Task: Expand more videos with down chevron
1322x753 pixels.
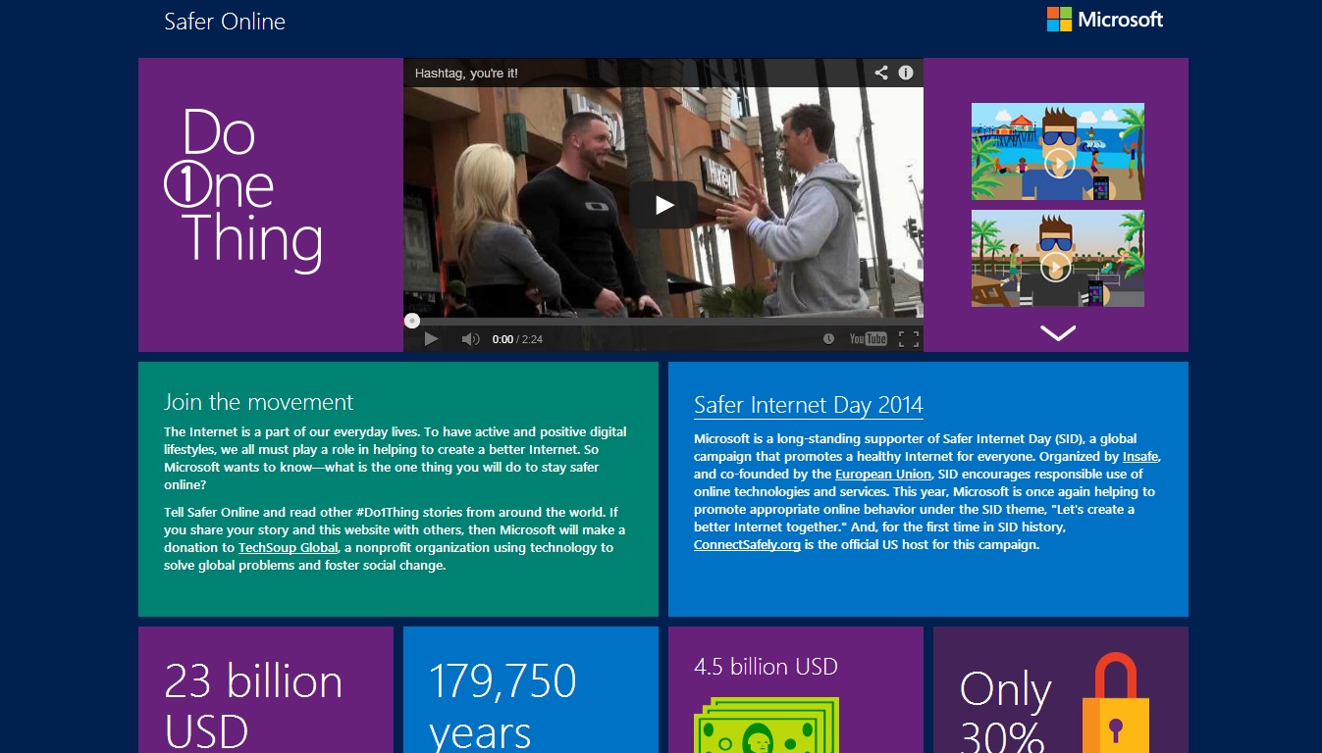Action: (x=1058, y=333)
